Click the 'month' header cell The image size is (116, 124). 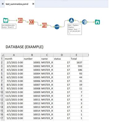point(14,59)
